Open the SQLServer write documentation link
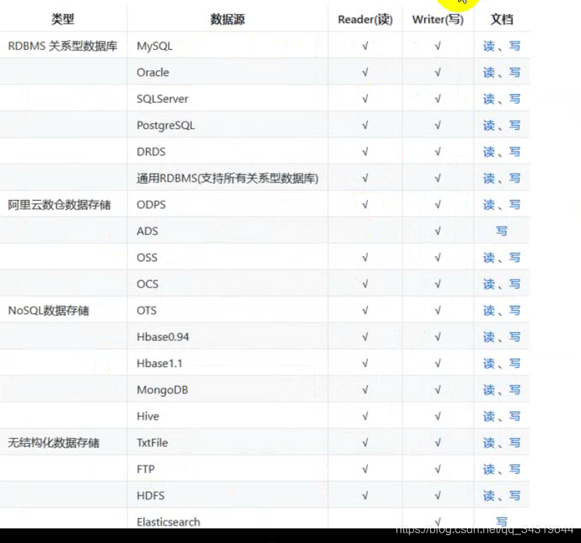This screenshot has width=581, height=543. click(515, 99)
